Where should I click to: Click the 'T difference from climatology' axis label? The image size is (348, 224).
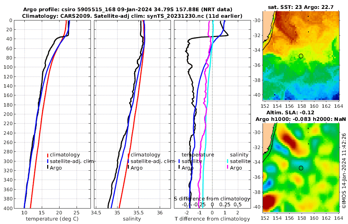click(212, 219)
